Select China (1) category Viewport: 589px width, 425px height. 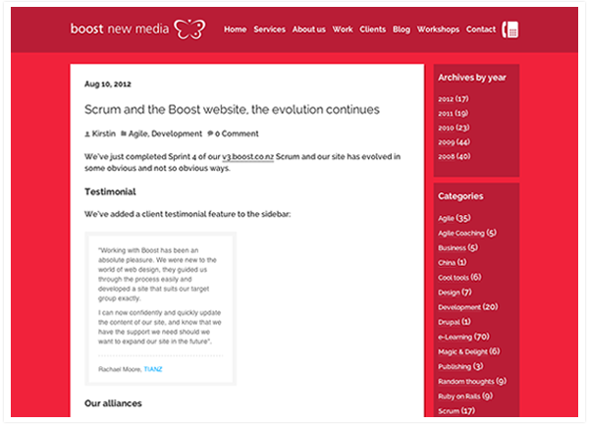[453, 262]
